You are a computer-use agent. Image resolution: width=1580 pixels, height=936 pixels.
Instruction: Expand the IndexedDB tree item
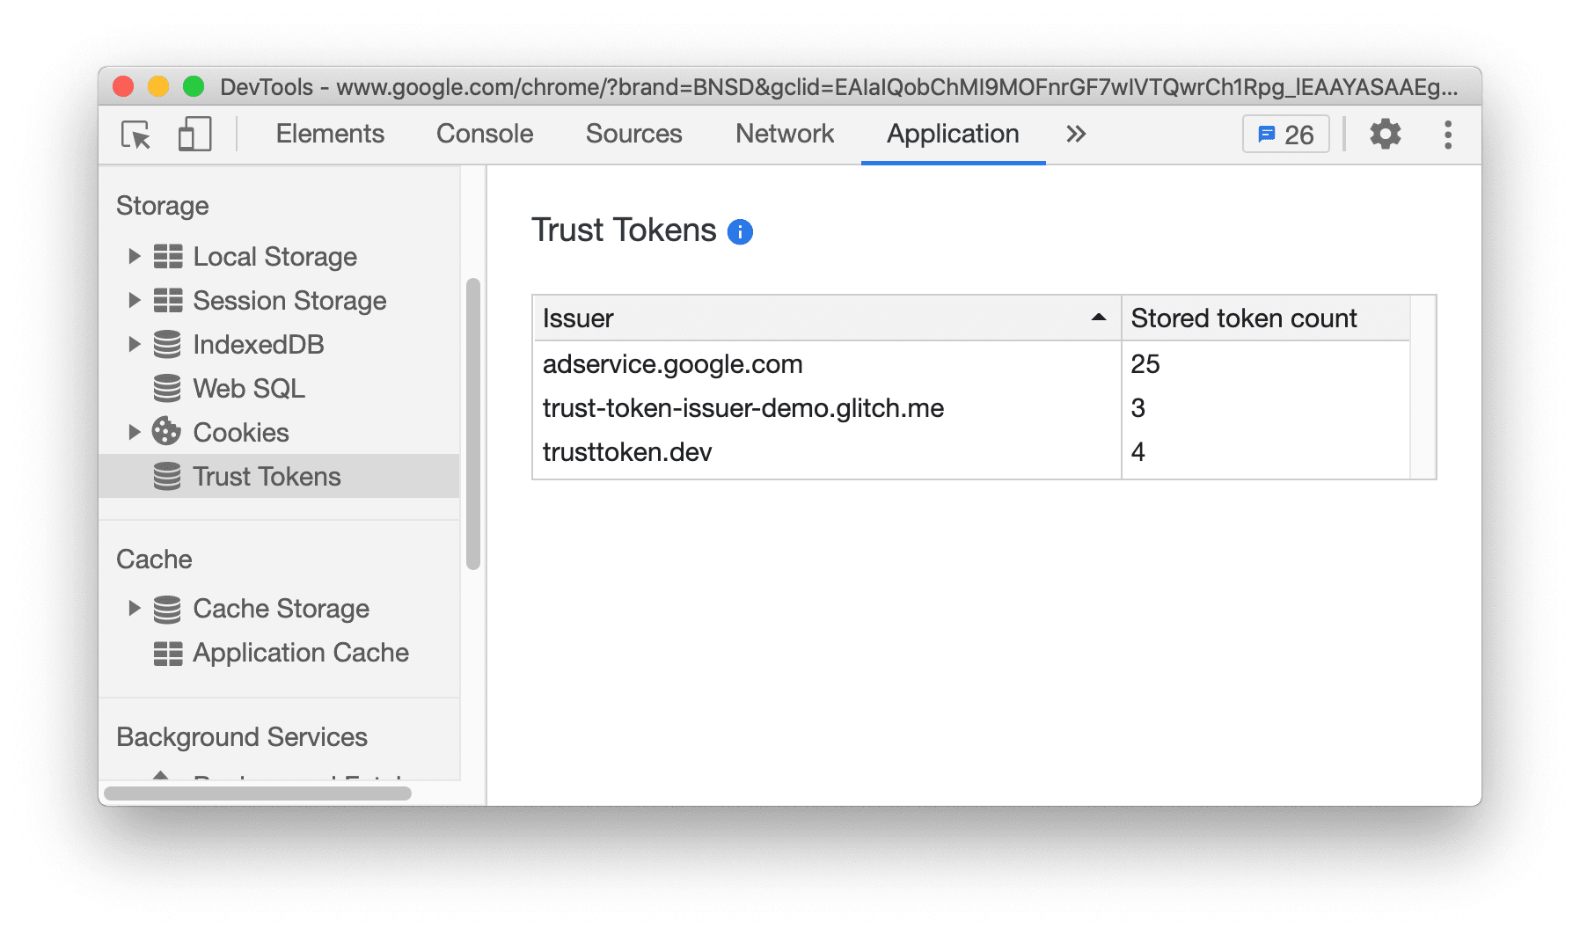(135, 344)
